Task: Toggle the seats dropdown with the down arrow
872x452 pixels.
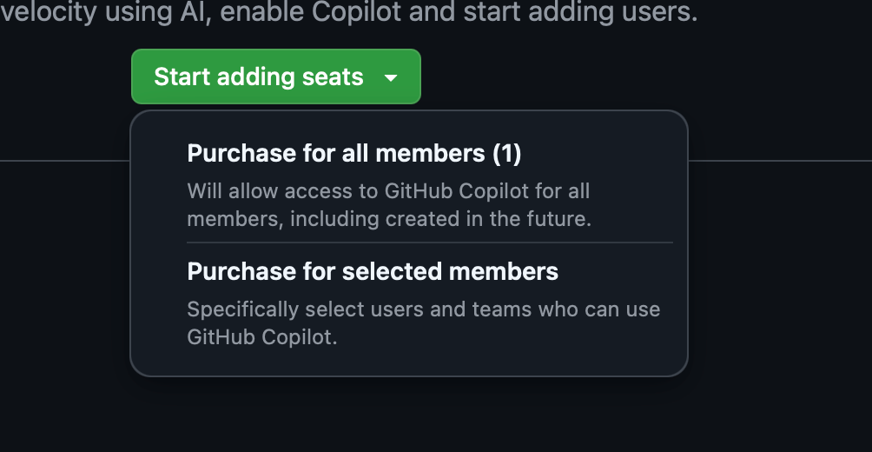Action: [391, 77]
